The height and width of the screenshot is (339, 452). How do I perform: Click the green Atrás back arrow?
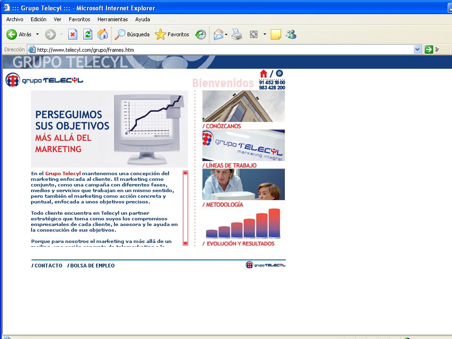[11, 34]
